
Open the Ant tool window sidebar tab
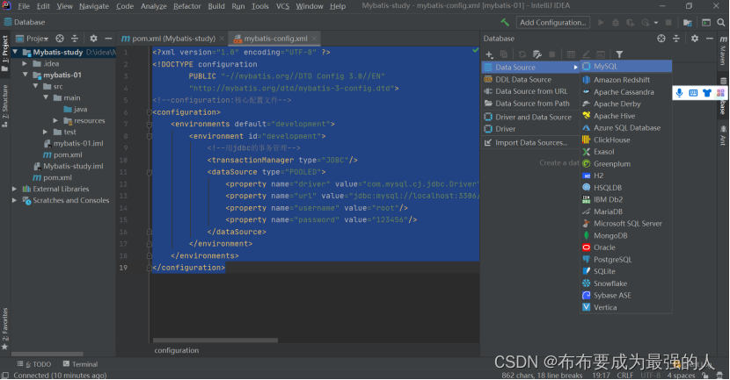coord(724,135)
